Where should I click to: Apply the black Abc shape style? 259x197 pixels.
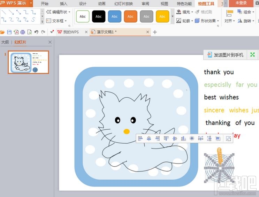click(99, 16)
